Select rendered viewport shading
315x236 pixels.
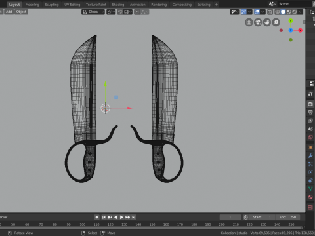click(295, 12)
